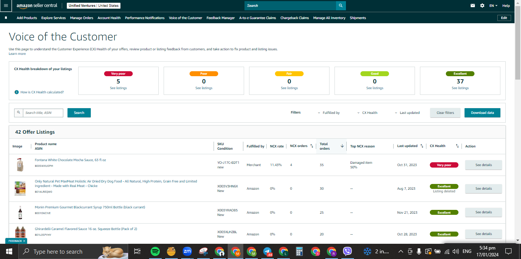Click the info icon beside CX Health calculated

(x=17, y=92)
